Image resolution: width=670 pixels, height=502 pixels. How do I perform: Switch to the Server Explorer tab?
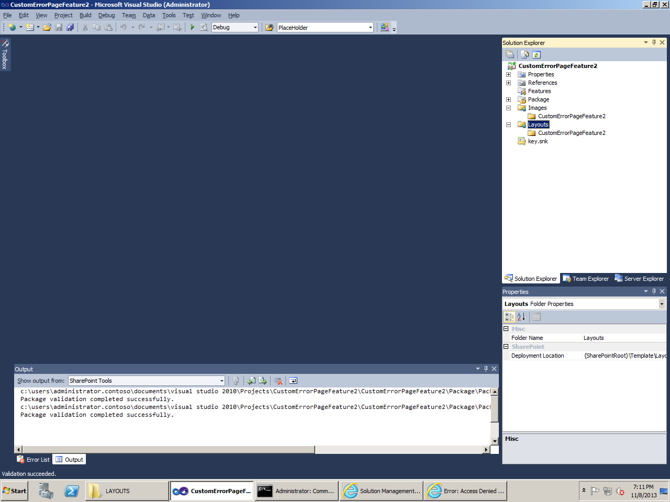[x=639, y=279]
